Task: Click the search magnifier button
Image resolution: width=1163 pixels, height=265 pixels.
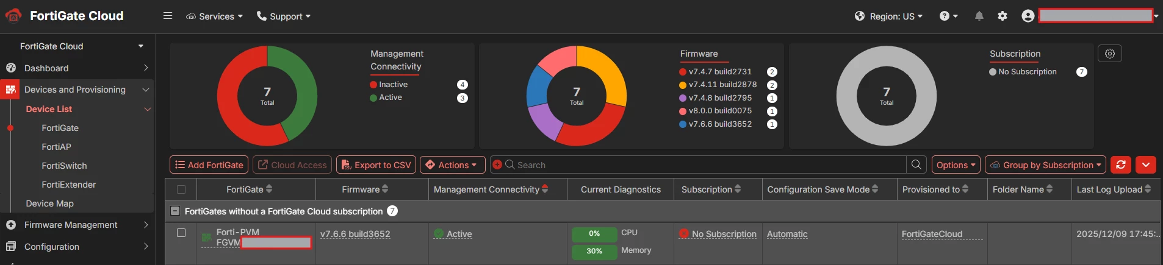Action: (x=916, y=164)
